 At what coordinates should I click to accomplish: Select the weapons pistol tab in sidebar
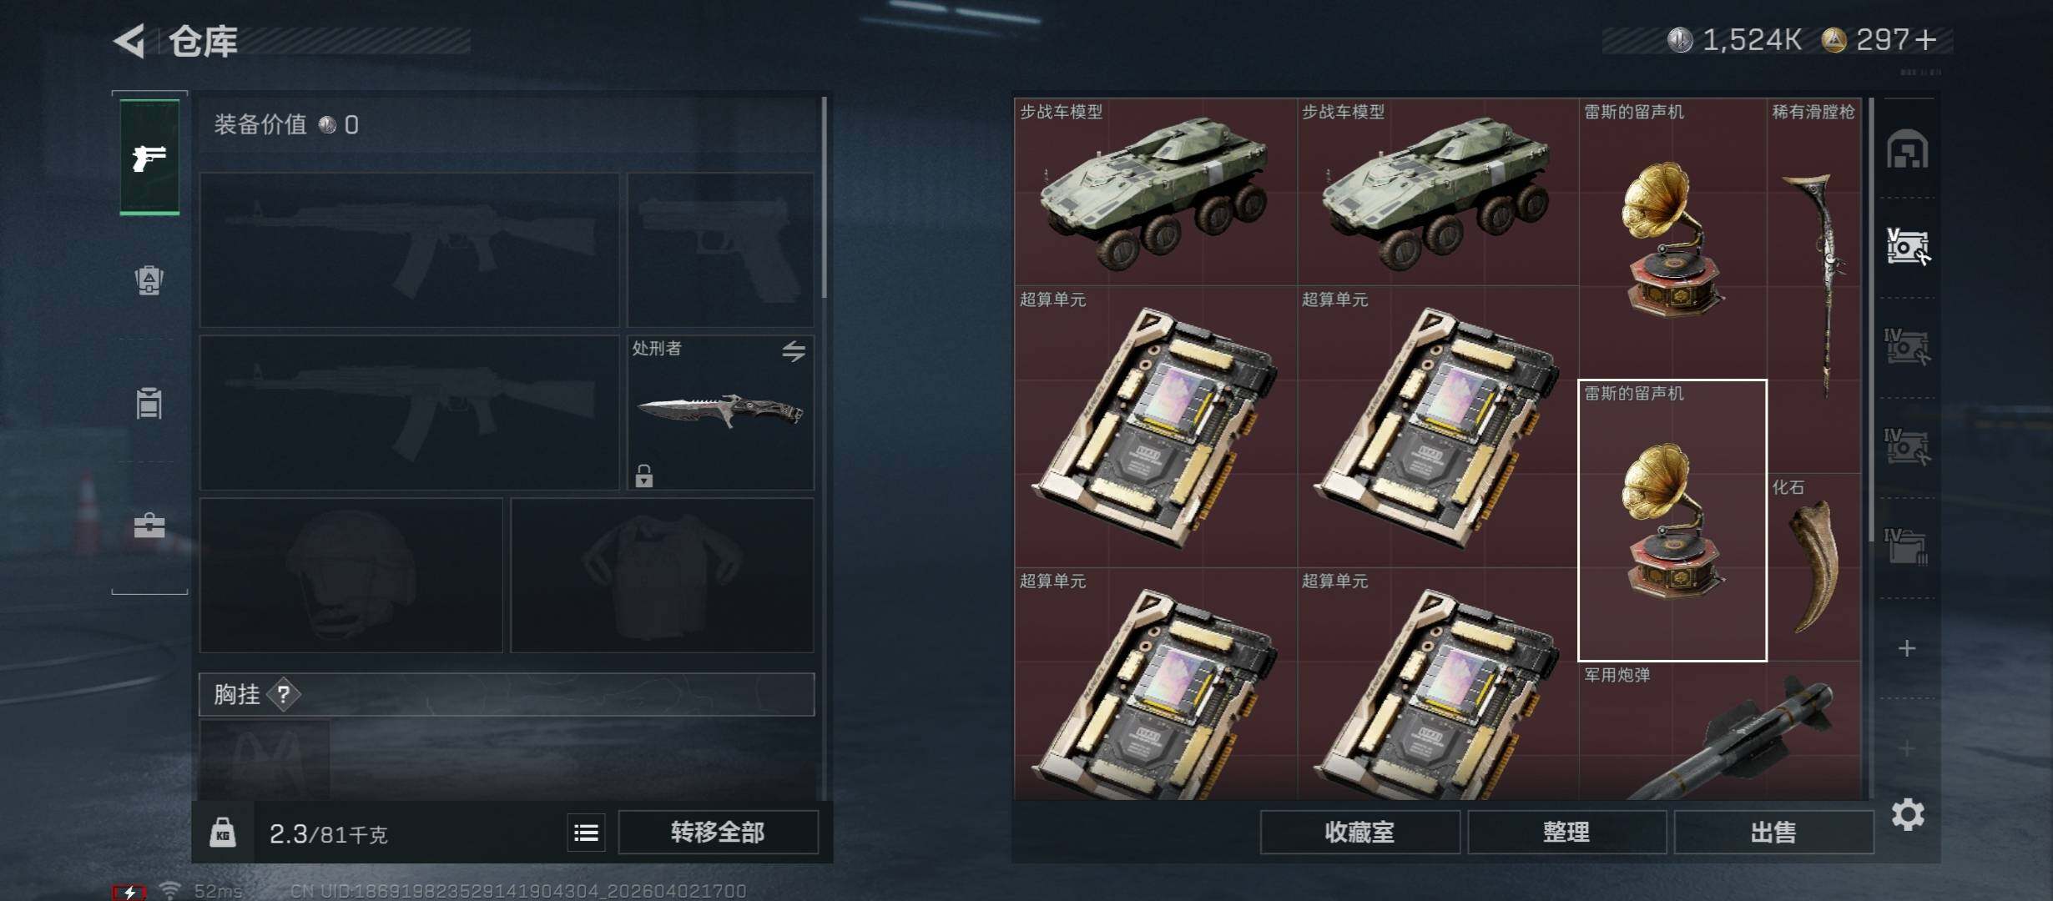click(149, 157)
